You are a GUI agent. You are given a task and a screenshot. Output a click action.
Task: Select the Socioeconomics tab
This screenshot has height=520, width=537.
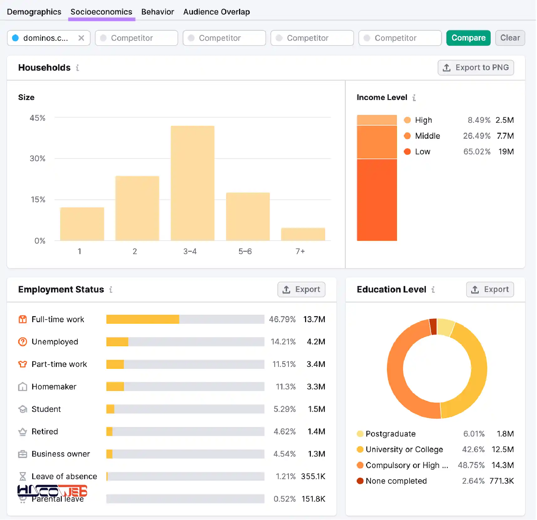[101, 12]
